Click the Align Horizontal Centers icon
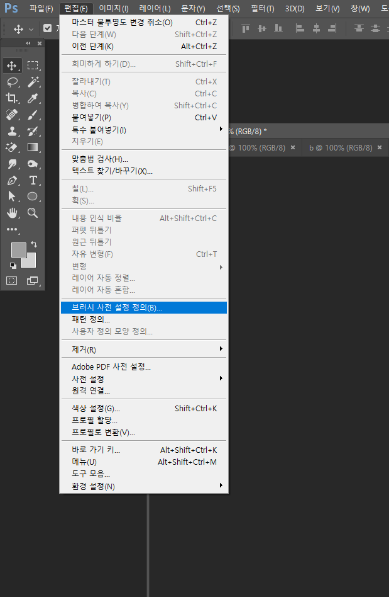This screenshot has width=389, height=597. pos(316,28)
